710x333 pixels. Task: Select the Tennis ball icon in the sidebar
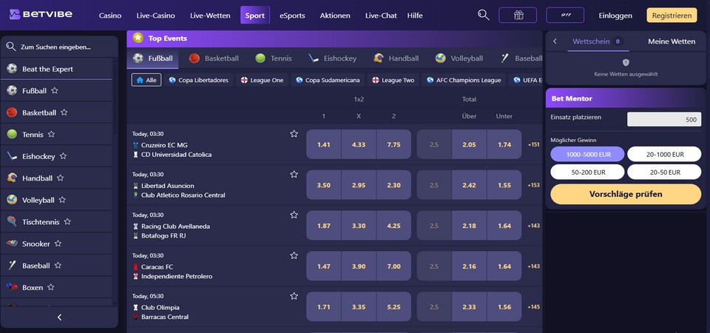click(12, 134)
